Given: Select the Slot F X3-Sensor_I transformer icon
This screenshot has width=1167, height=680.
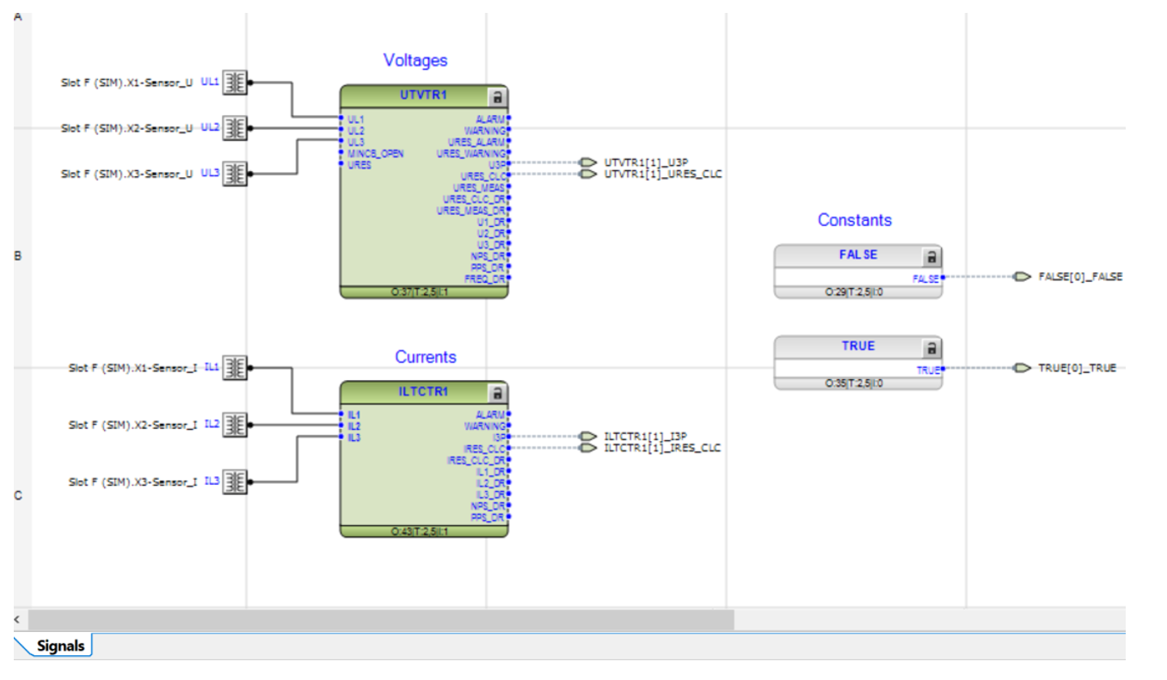Looking at the screenshot, I should [233, 481].
